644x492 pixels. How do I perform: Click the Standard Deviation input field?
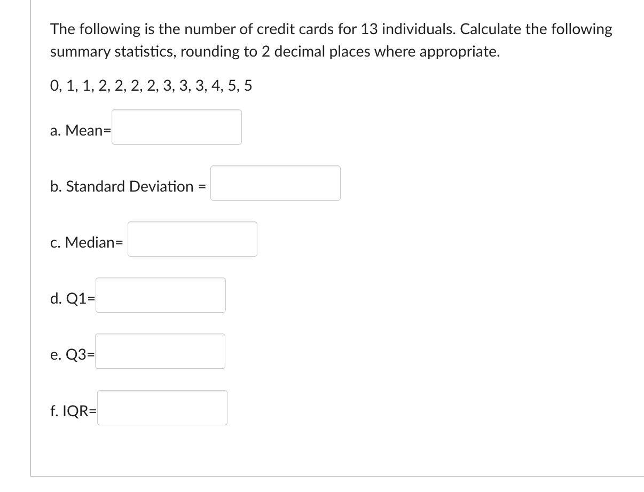pyautogui.click(x=276, y=183)
